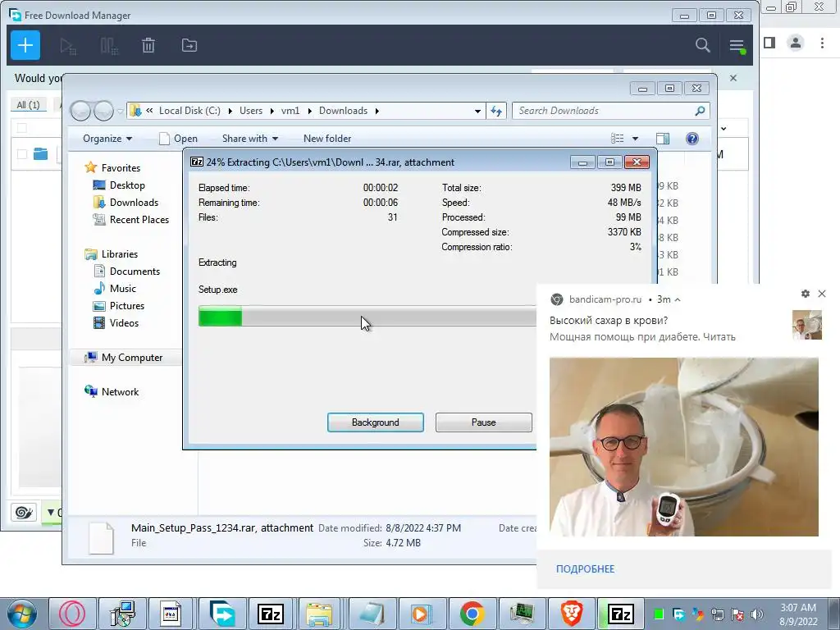
Task: Open the Organize menu
Action: pyautogui.click(x=107, y=138)
